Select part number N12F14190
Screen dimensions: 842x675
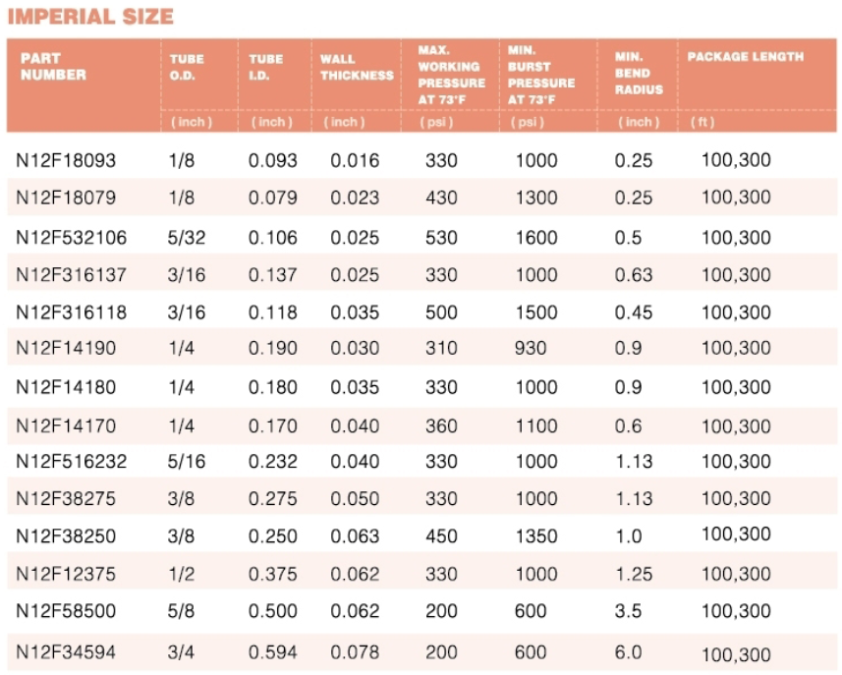click(66, 349)
